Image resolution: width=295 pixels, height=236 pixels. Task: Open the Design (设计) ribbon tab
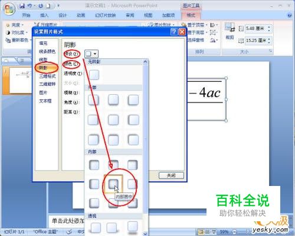click(63, 15)
